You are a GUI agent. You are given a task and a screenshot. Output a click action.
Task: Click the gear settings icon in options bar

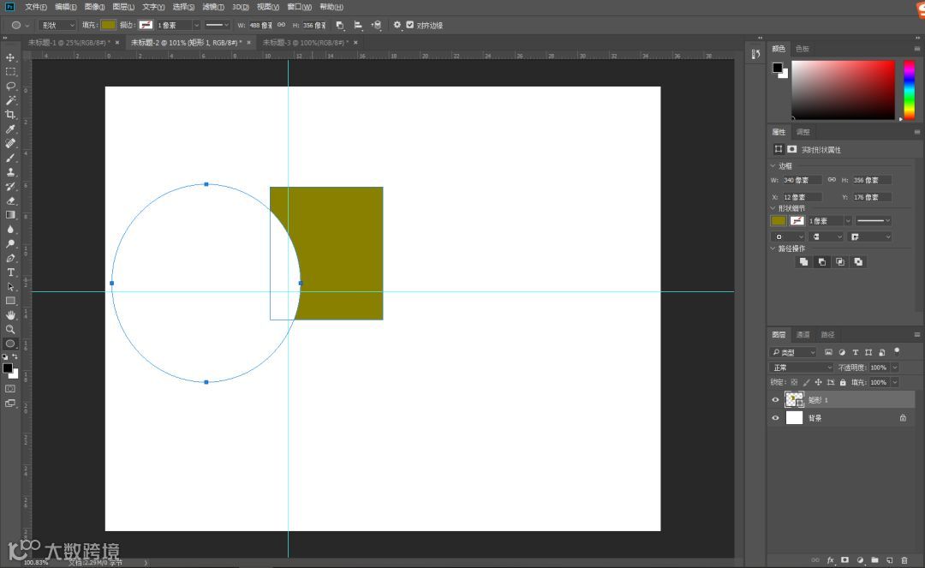pyautogui.click(x=397, y=26)
